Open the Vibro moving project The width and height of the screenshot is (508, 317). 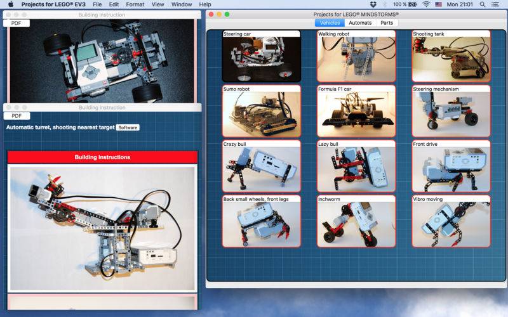click(x=451, y=221)
